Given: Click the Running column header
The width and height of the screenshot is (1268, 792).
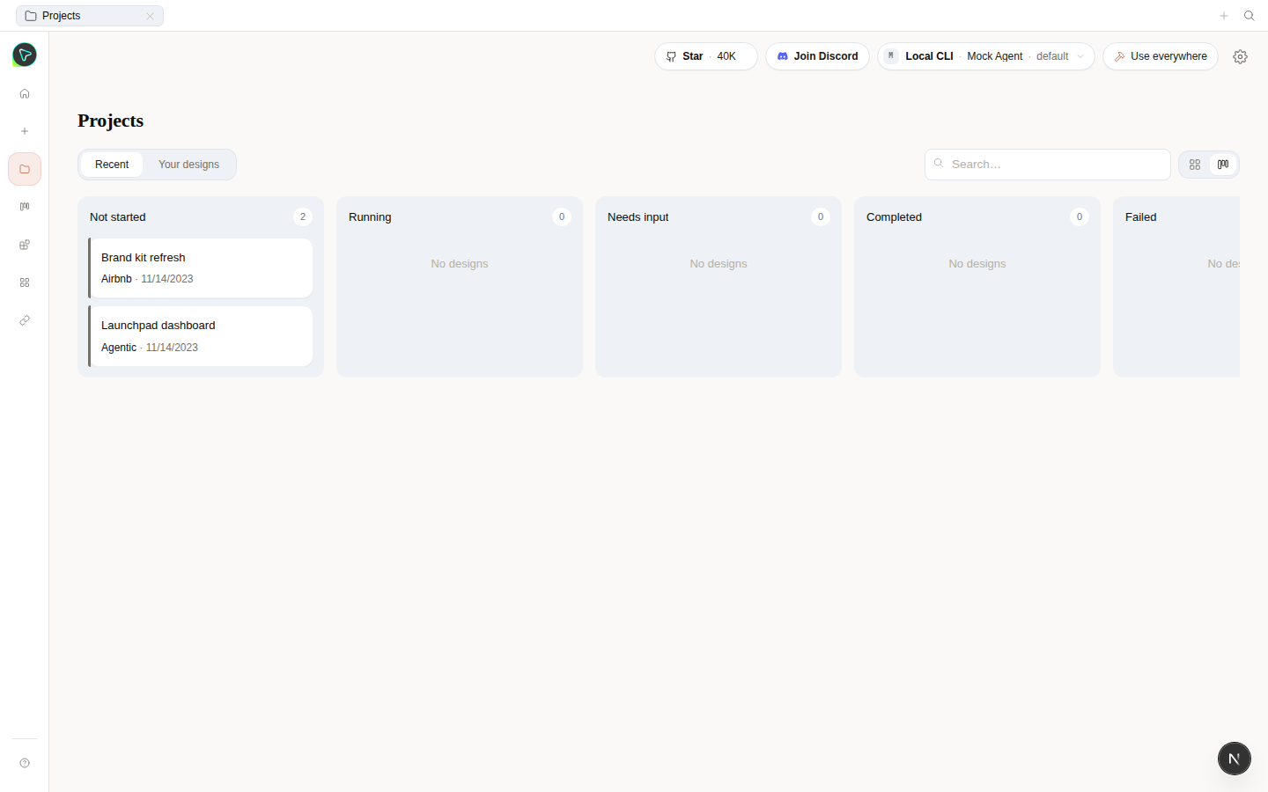Looking at the screenshot, I should tap(370, 217).
